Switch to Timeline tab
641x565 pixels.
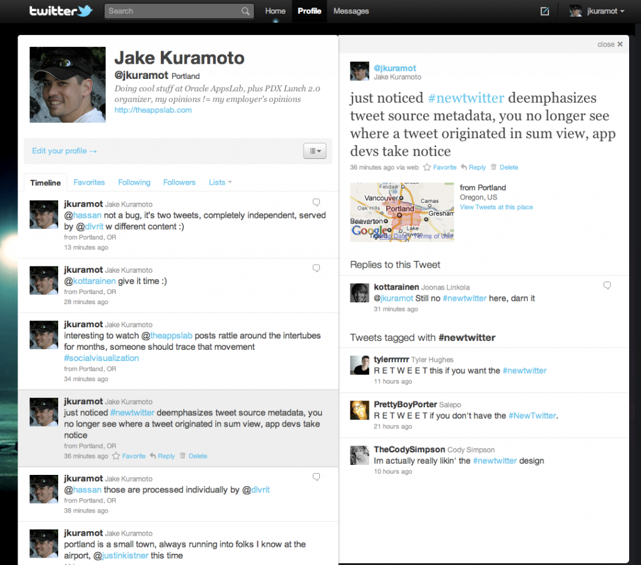pyautogui.click(x=45, y=183)
